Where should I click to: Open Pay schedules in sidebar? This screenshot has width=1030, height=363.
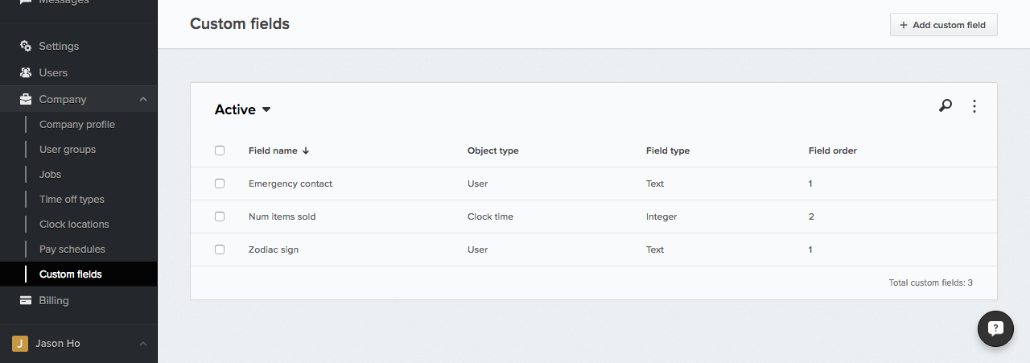click(x=72, y=250)
